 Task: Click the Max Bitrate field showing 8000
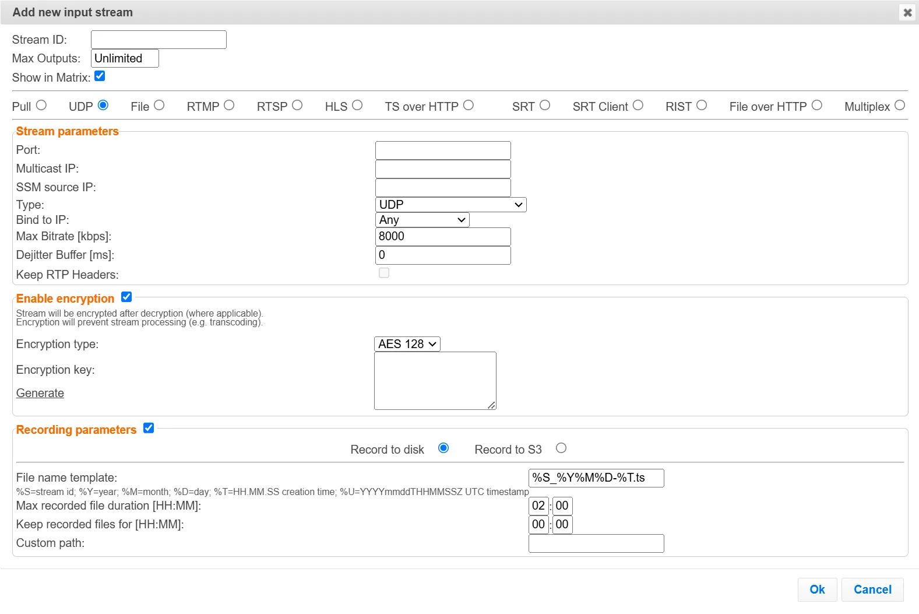(443, 237)
